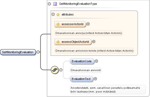Select the SelfMonitoringEvaluation root element
The height and width of the screenshot is (97, 150).
tap(18, 52)
